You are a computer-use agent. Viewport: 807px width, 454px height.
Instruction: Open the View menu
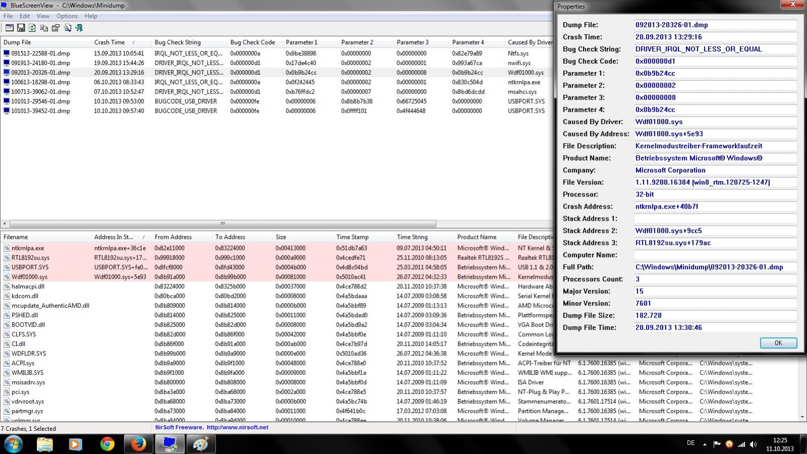[43, 16]
